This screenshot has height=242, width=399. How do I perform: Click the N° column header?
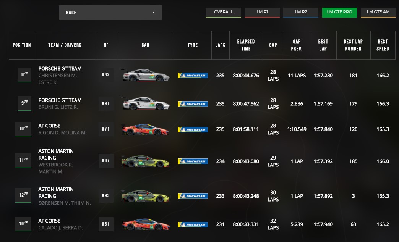[106, 45]
